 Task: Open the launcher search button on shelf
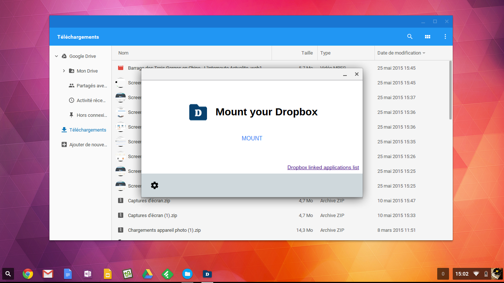coord(8,274)
